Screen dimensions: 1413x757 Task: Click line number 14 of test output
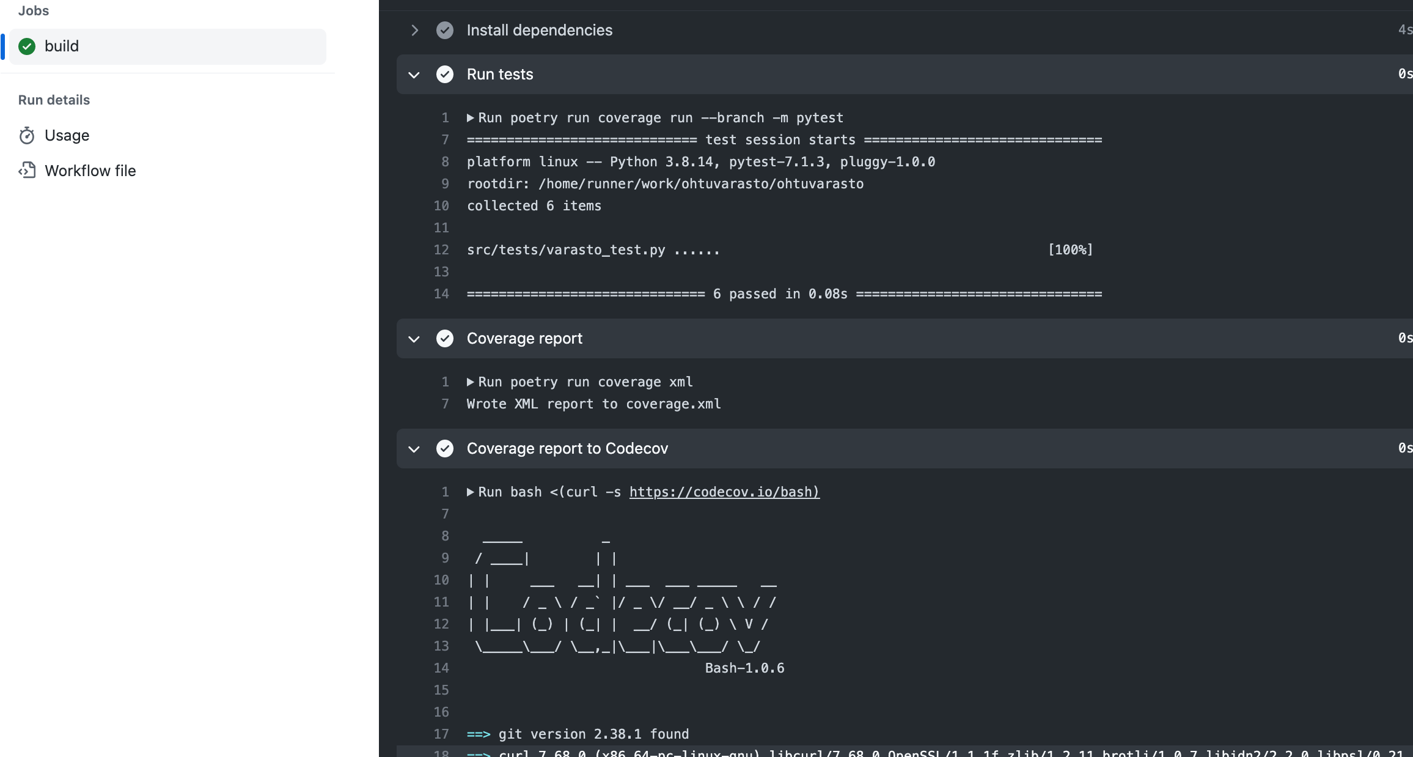coord(441,294)
